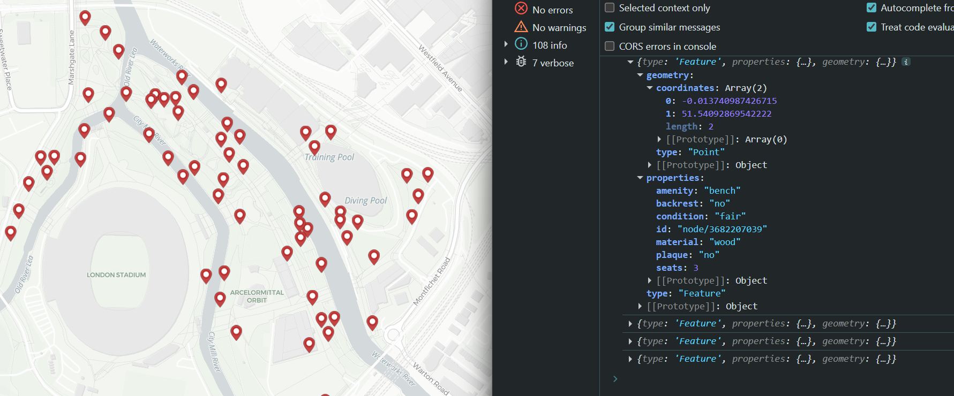This screenshot has width=954, height=396.
Task: Click the info circle icon beside 108 info
Action: [521, 44]
